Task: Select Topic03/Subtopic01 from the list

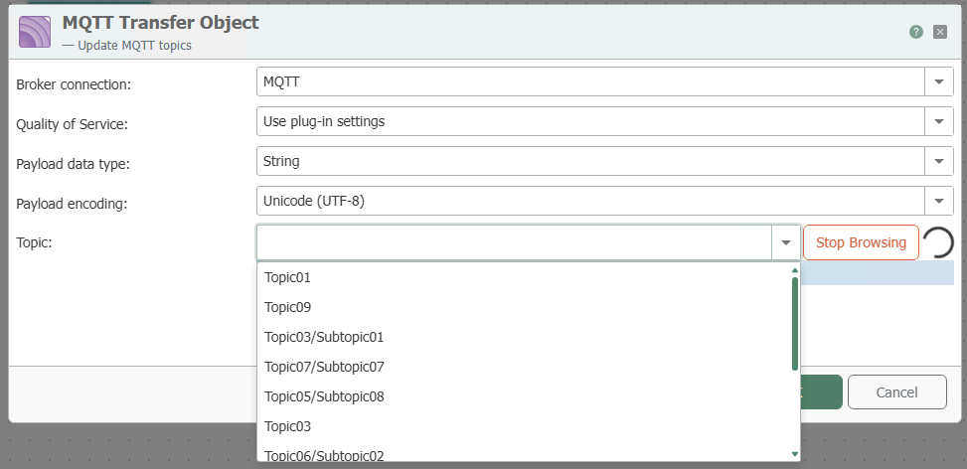Action: coord(524,337)
